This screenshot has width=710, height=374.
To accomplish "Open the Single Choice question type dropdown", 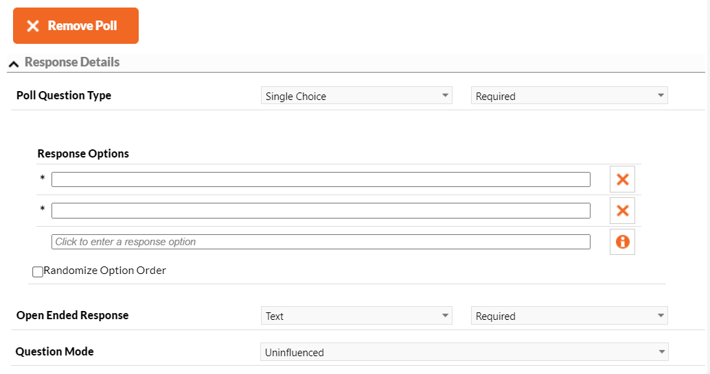I will (356, 96).
